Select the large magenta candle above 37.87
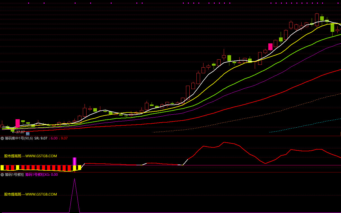341x213 pixels. coord(17,123)
